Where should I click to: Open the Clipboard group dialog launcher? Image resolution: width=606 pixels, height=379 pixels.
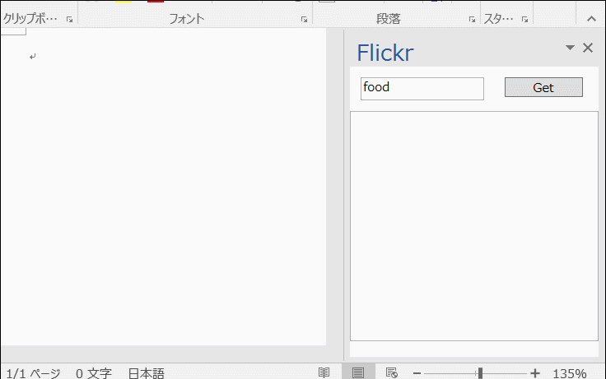tap(69, 19)
